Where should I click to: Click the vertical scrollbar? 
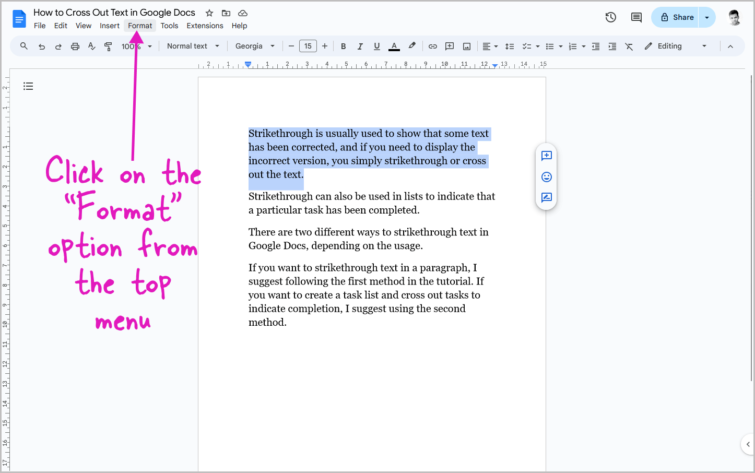click(x=751, y=227)
